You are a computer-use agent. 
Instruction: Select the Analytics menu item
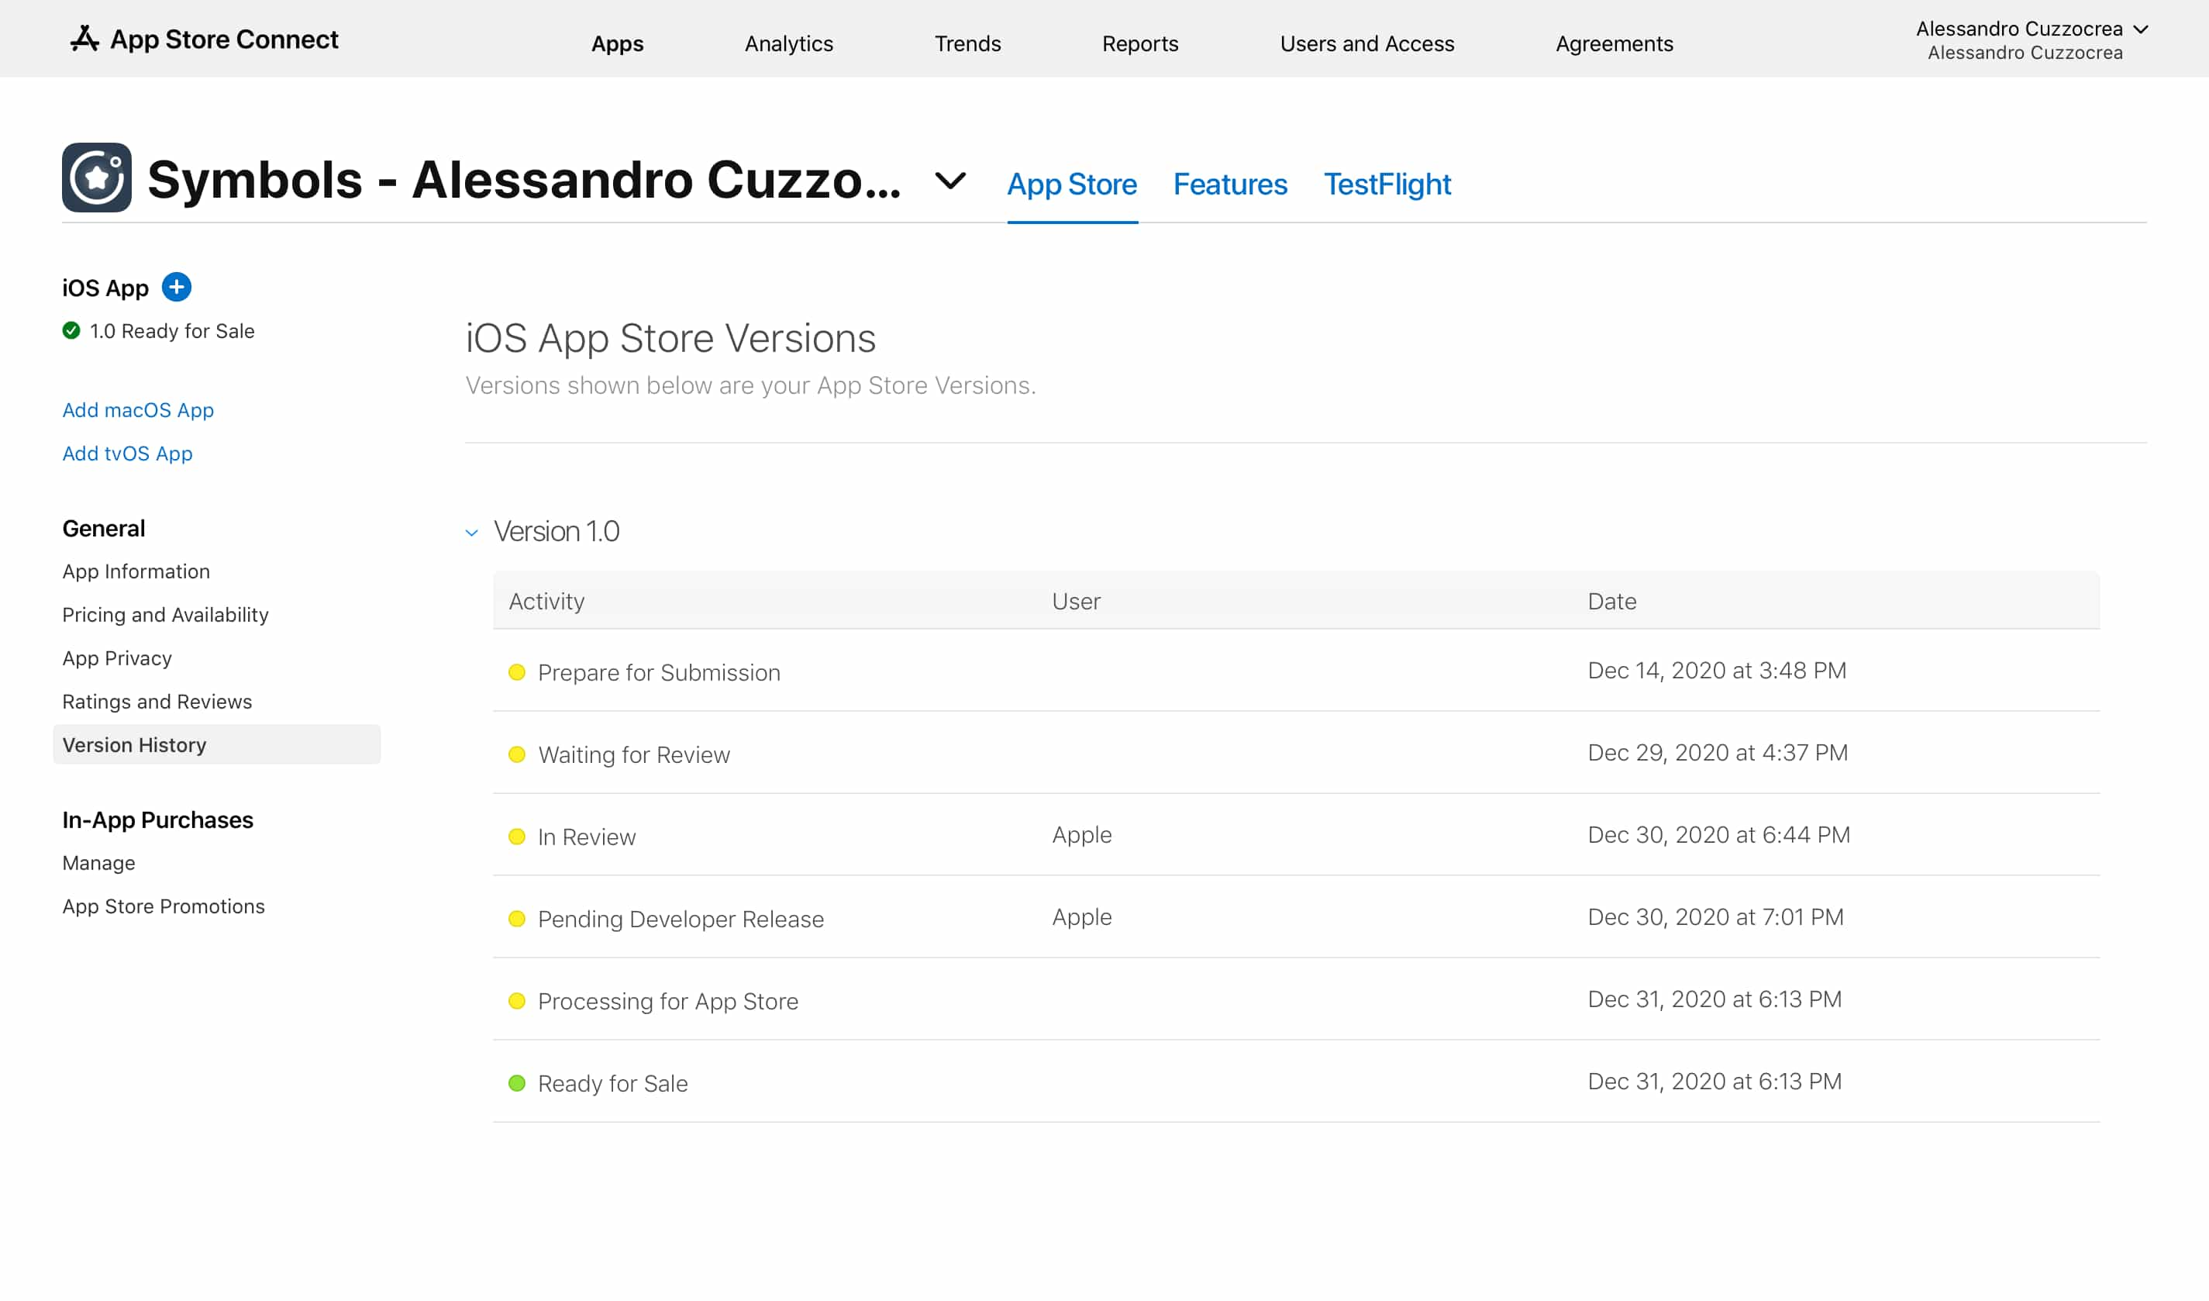790,43
